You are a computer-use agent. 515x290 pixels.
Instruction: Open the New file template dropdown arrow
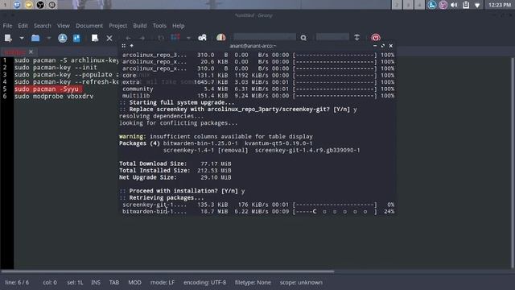click(x=22, y=38)
